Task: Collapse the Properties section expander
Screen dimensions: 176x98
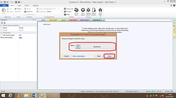Action: 1,33
